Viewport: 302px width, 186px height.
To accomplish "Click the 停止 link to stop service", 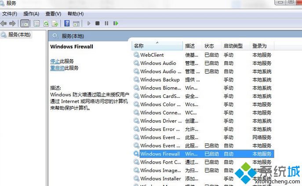I will click(x=55, y=61).
